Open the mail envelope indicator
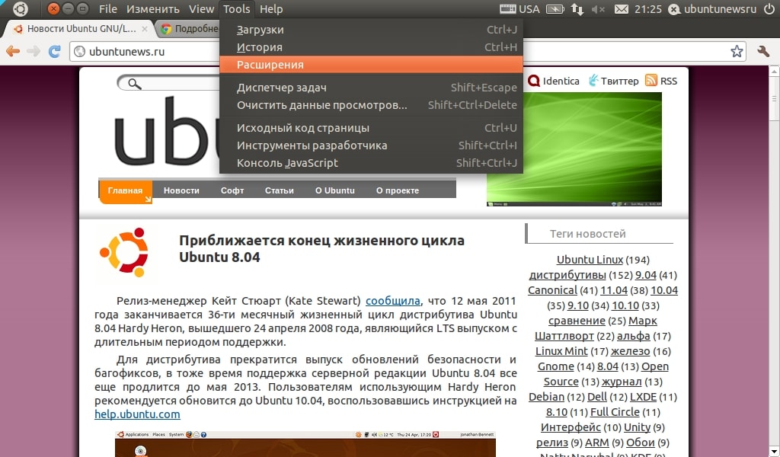Viewport: 780px width, 457px height. 622,9
